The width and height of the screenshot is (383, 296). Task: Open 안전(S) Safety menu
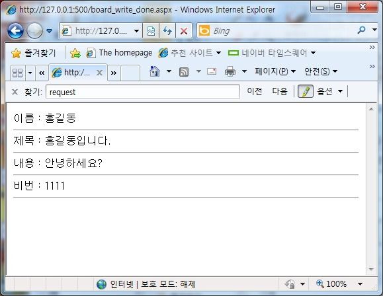point(320,71)
